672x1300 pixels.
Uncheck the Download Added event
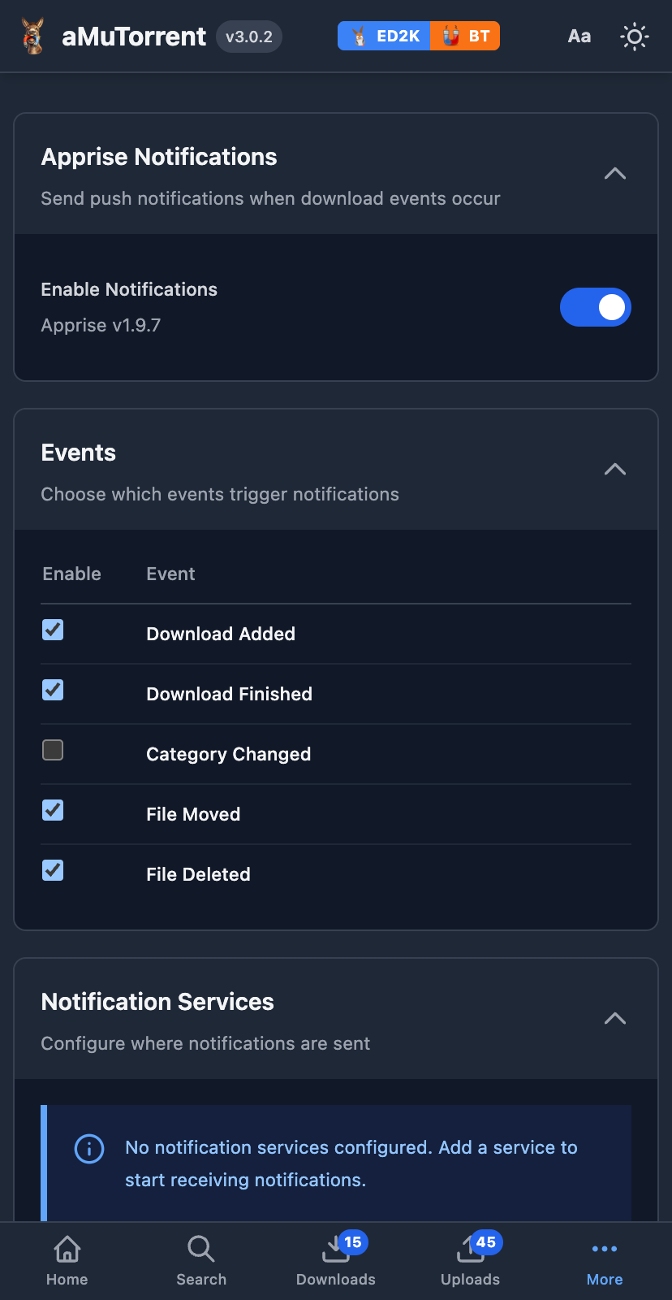(x=53, y=630)
